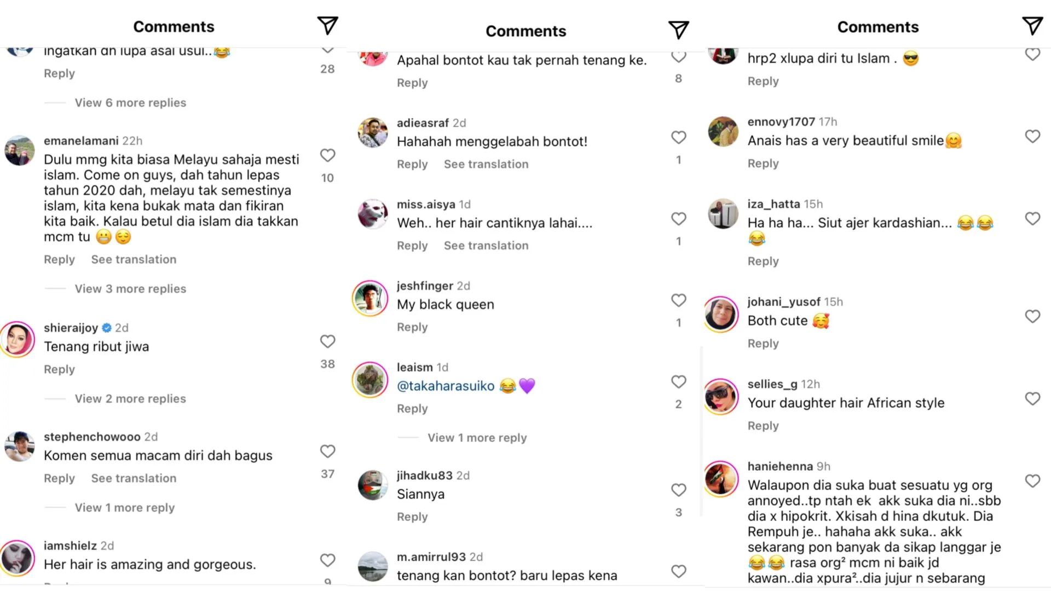
Task: Like emanelamani's comment with heart icon
Action: pyautogui.click(x=327, y=155)
